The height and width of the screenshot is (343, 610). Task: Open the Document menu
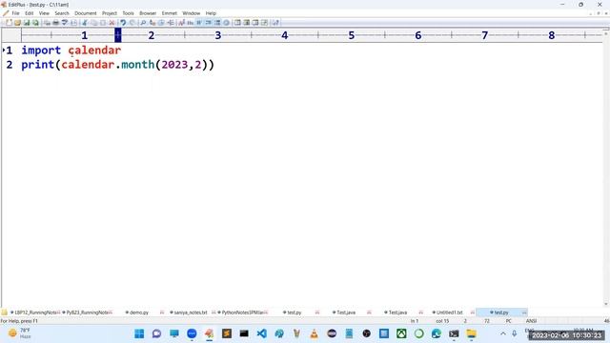[x=85, y=13]
